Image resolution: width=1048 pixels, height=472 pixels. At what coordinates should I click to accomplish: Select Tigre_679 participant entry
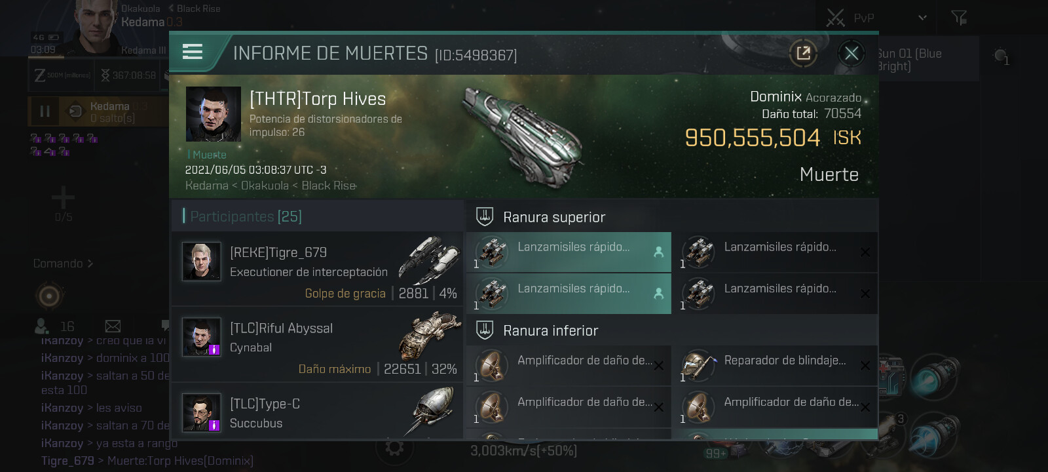coord(318,269)
